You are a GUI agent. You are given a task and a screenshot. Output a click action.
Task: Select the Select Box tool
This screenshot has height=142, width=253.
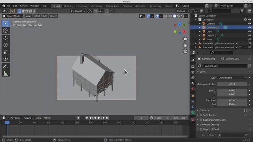(6, 24)
